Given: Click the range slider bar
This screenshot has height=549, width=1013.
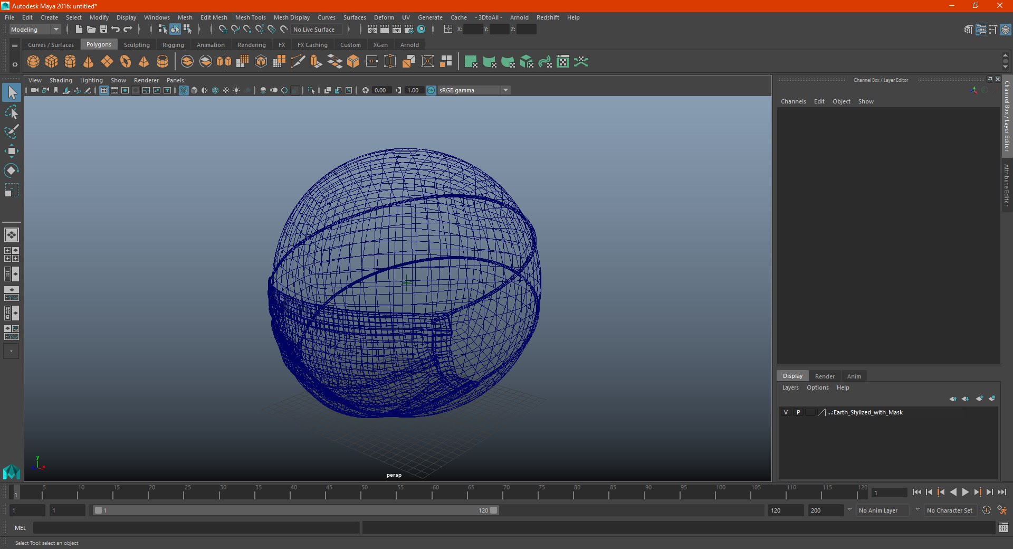Looking at the screenshot, I should pos(295,510).
